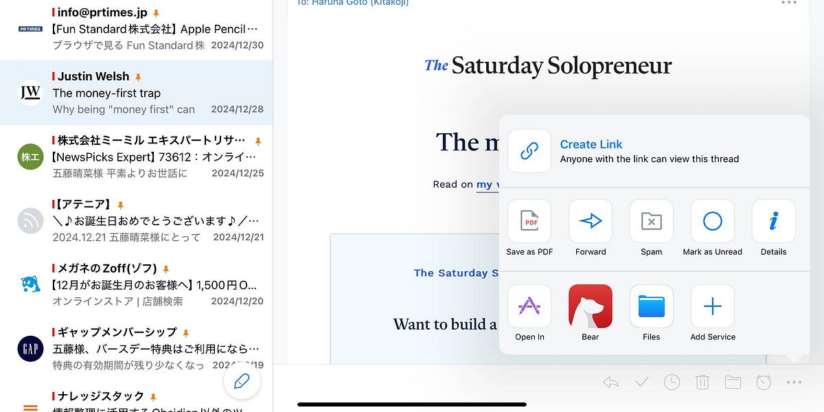
Task: Click the Create Link chain icon
Action: (x=529, y=151)
